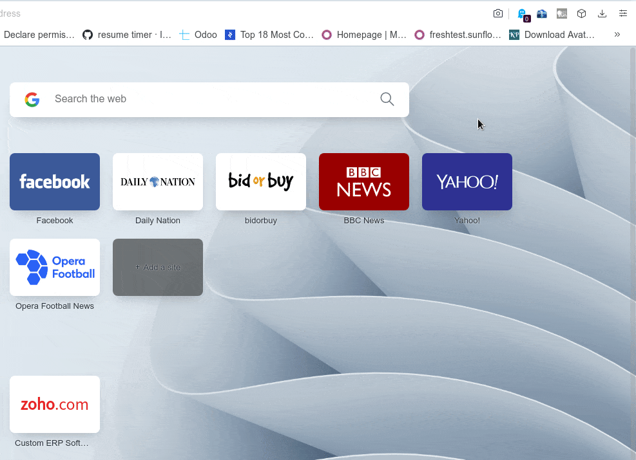Click the page's vertical scrollbar
636x460 pixels.
pos(633,253)
